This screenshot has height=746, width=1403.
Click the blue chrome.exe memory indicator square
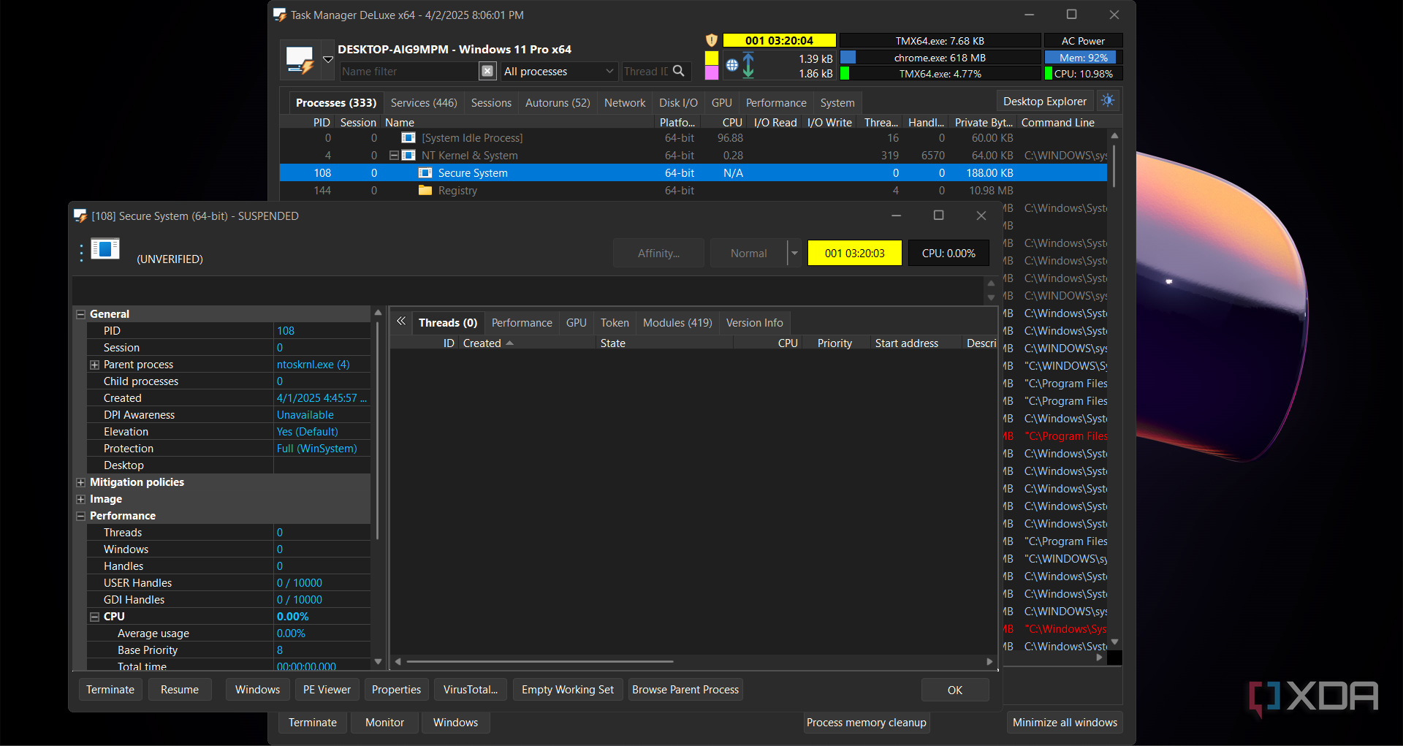(x=848, y=57)
